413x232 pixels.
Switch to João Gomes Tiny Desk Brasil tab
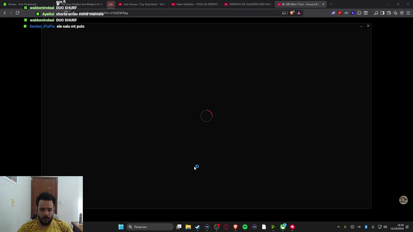142,4
